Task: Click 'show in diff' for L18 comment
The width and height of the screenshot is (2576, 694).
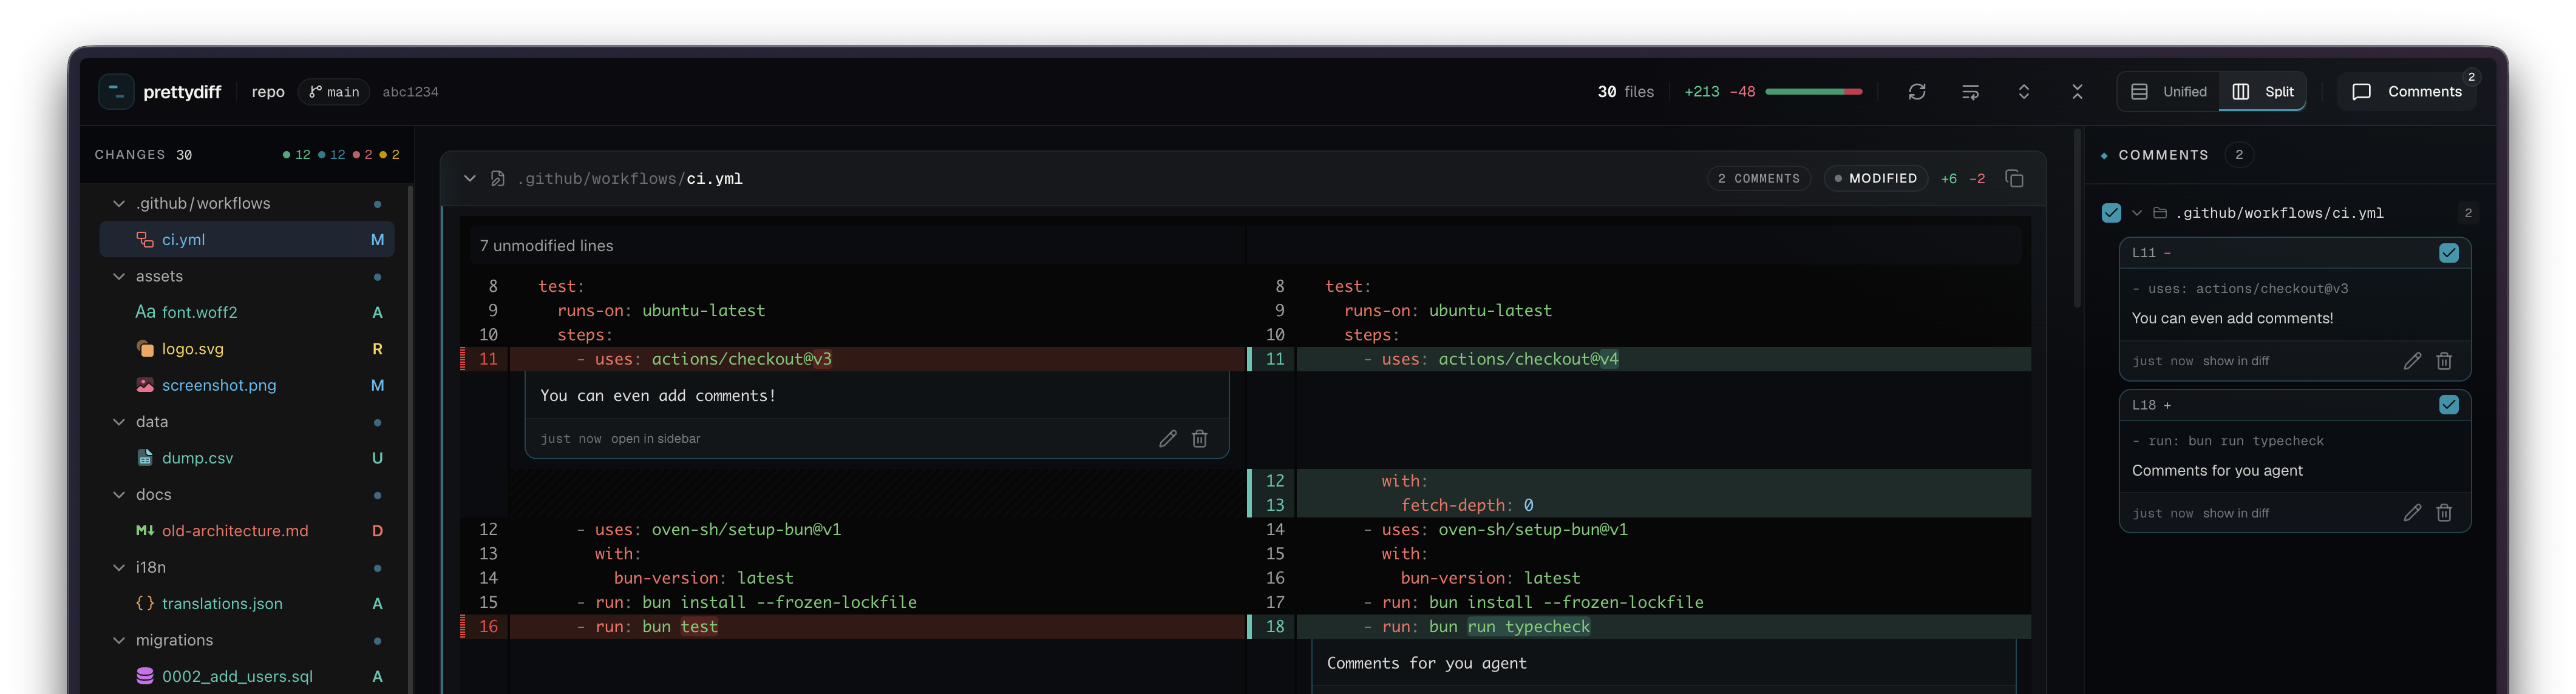Action: click(2235, 513)
